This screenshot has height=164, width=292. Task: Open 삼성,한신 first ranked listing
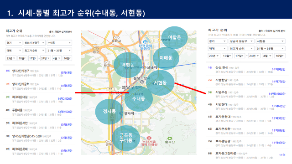[x=246, y=69]
